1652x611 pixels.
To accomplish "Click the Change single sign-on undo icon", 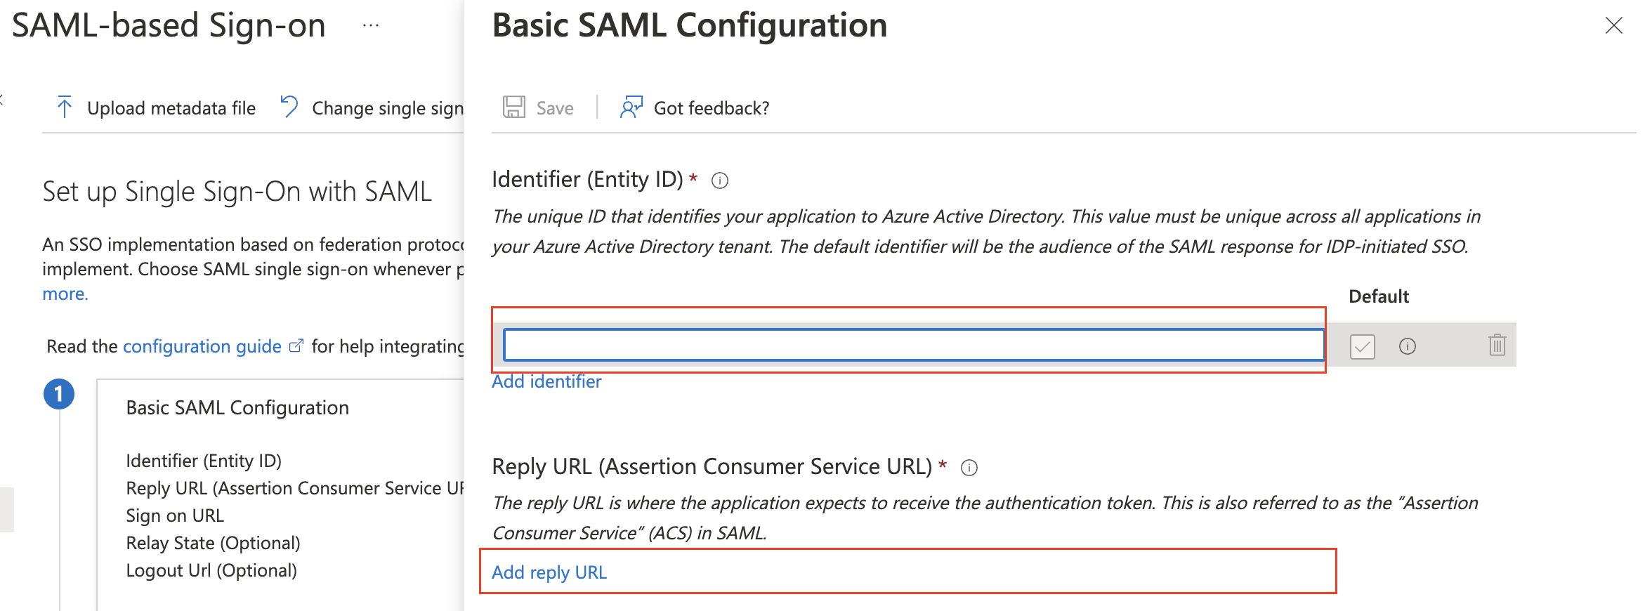I will coord(289,107).
